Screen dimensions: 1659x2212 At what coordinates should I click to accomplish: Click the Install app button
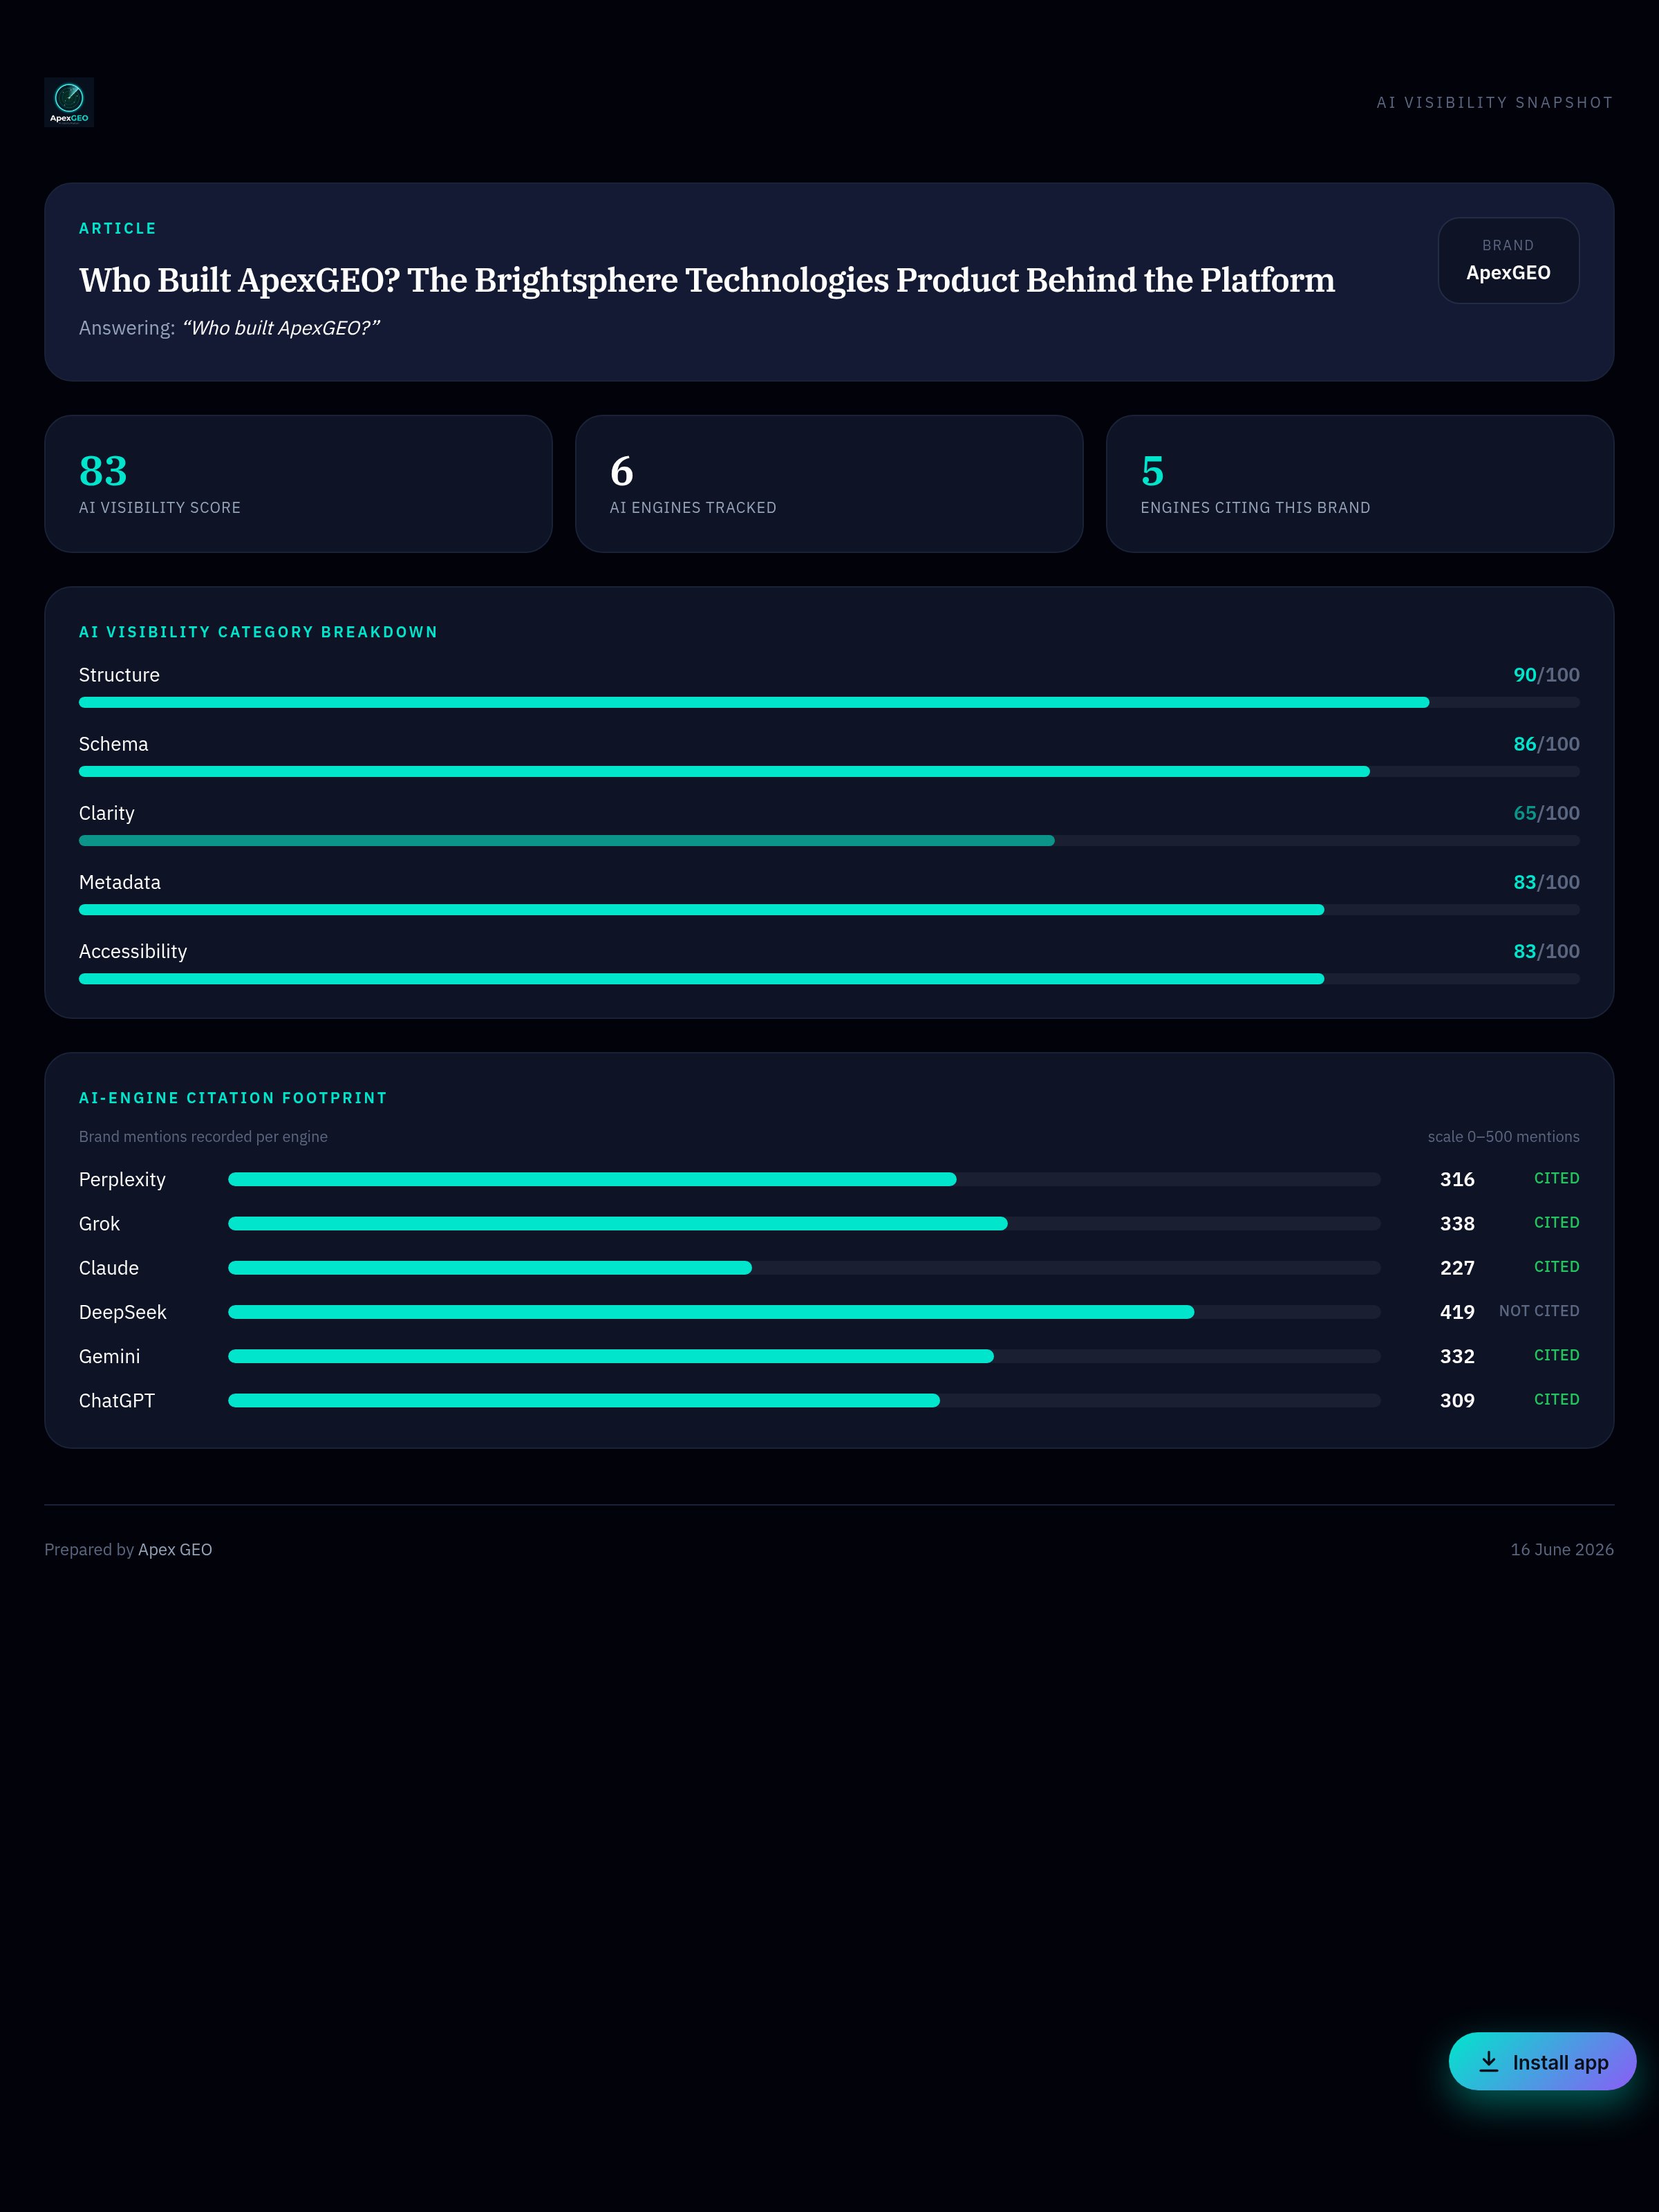(x=1542, y=2061)
